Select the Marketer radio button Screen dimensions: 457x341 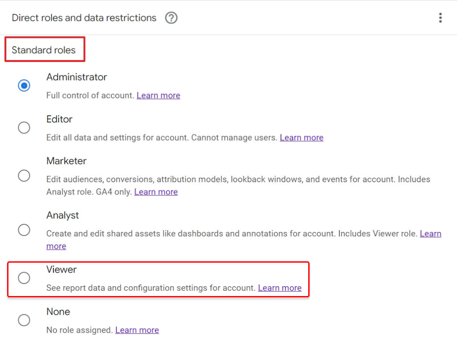tap(24, 176)
